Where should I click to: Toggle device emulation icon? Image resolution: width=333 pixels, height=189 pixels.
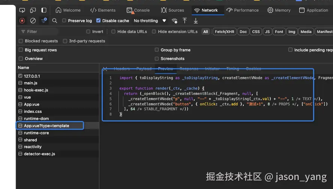click(33, 10)
